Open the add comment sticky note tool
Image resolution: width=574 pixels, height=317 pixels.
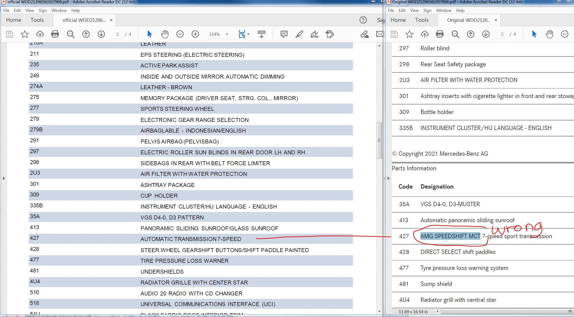coord(284,34)
